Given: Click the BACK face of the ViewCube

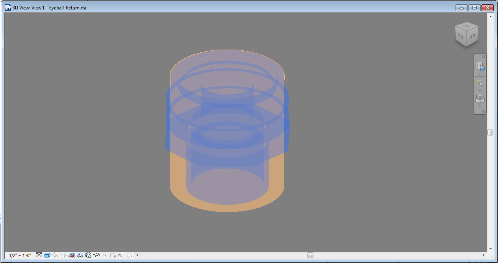Looking at the screenshot, I should (x=461, y=36).
